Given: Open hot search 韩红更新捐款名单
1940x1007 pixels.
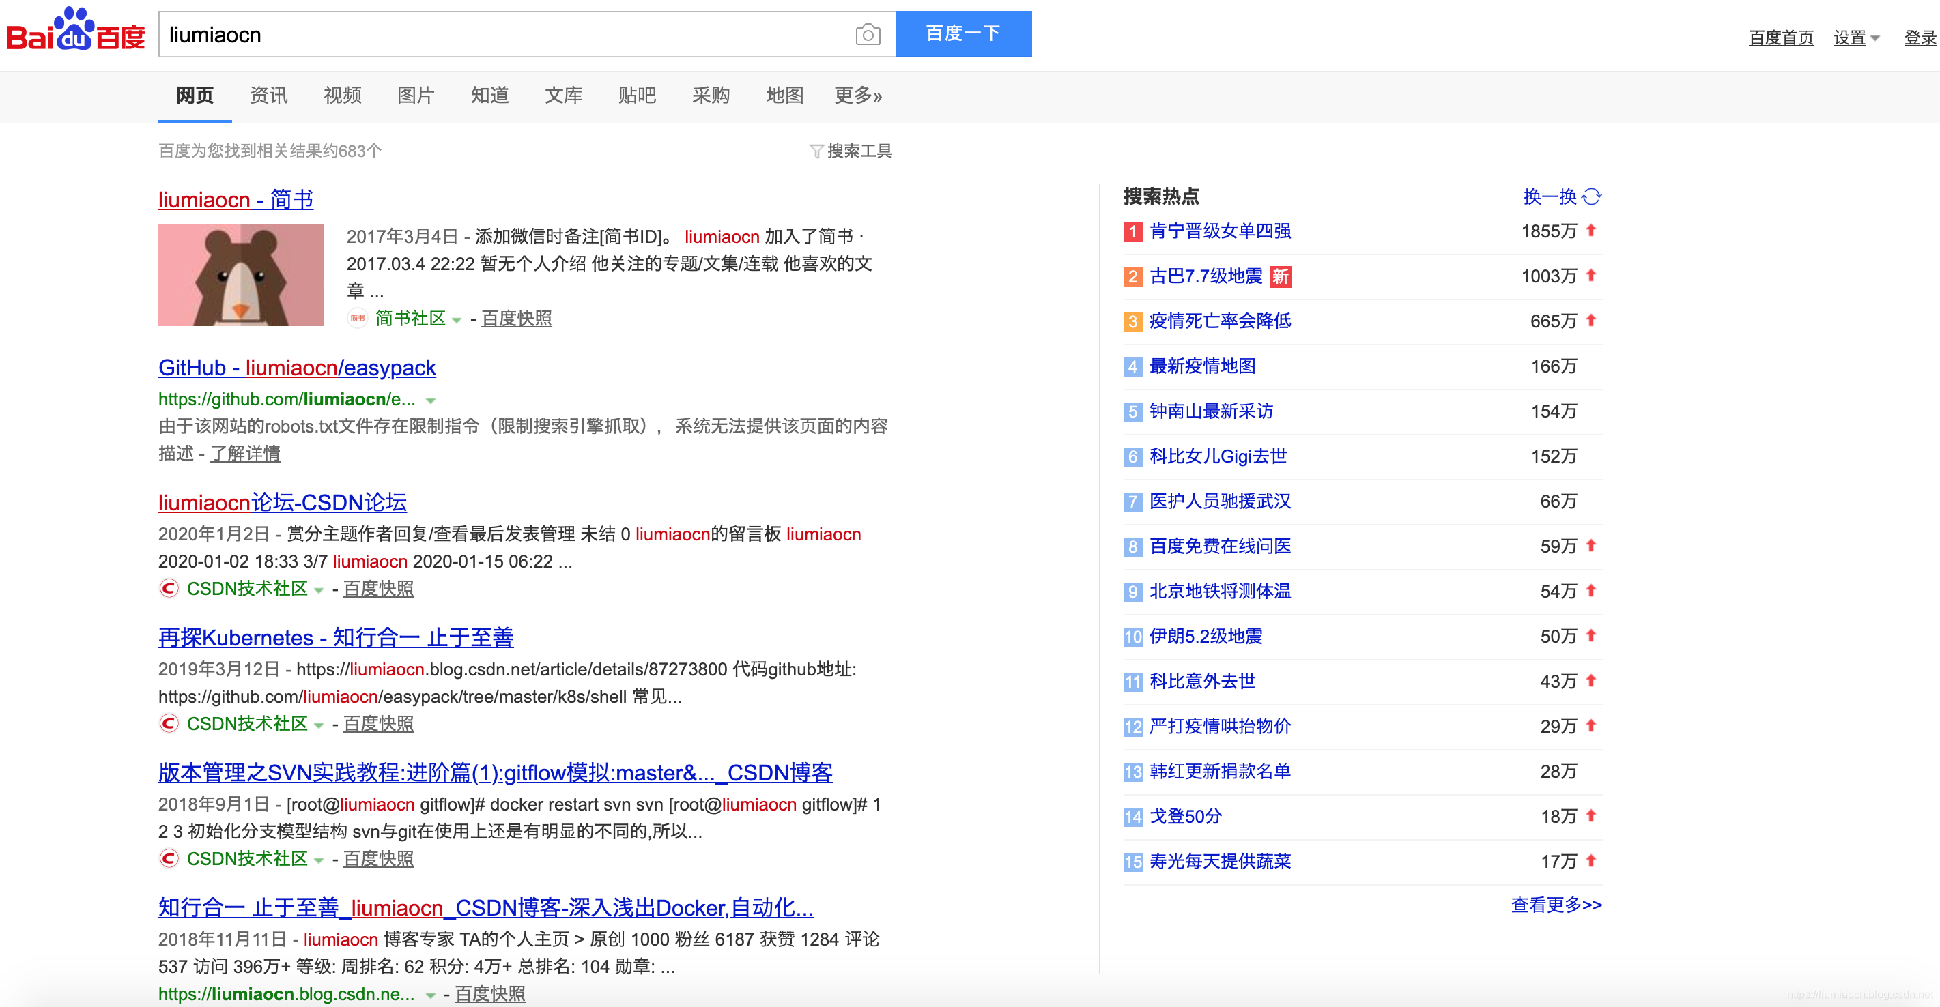Looking at the screenshot, I should coord(1220,772).
